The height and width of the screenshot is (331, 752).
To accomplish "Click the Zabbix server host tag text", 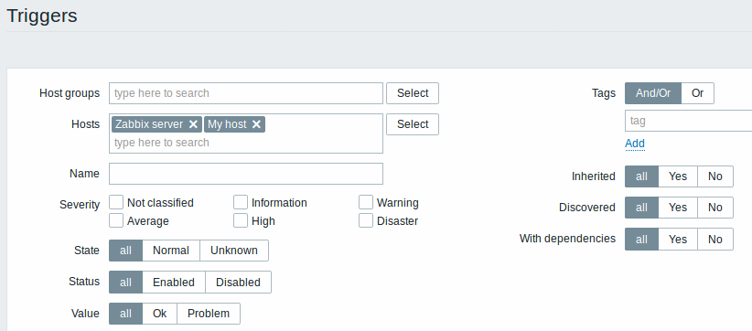I will [149, 124].
